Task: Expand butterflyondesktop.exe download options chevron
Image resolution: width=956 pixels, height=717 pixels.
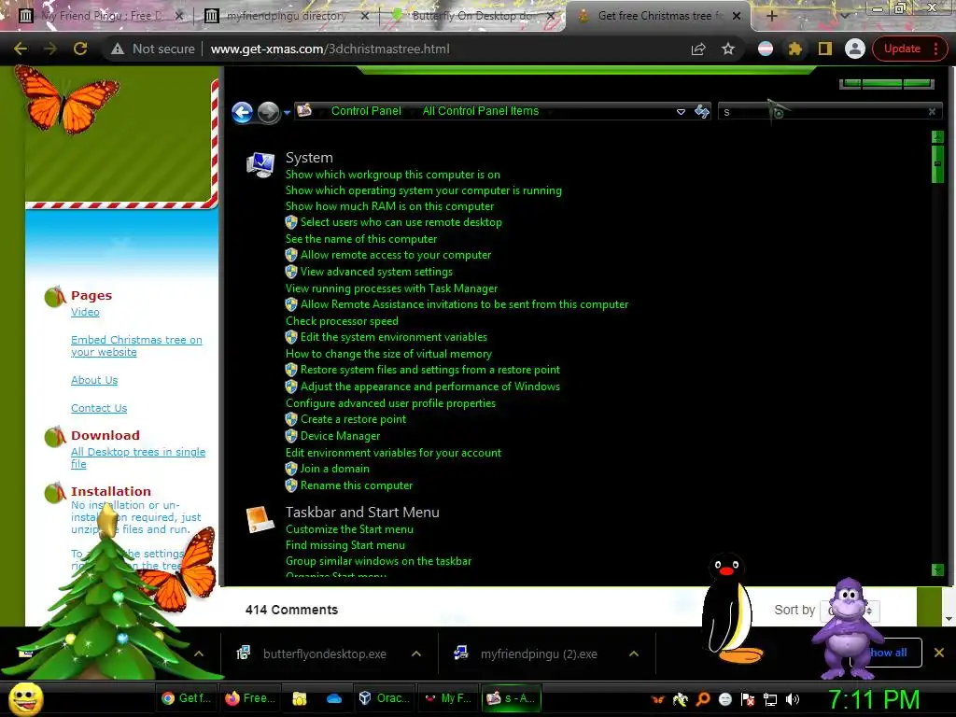Action: pyautogui.click(x=416, y=654)
